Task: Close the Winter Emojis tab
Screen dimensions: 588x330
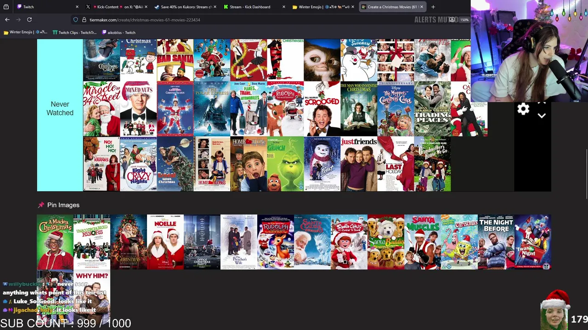Action: [x=352, y=7]
